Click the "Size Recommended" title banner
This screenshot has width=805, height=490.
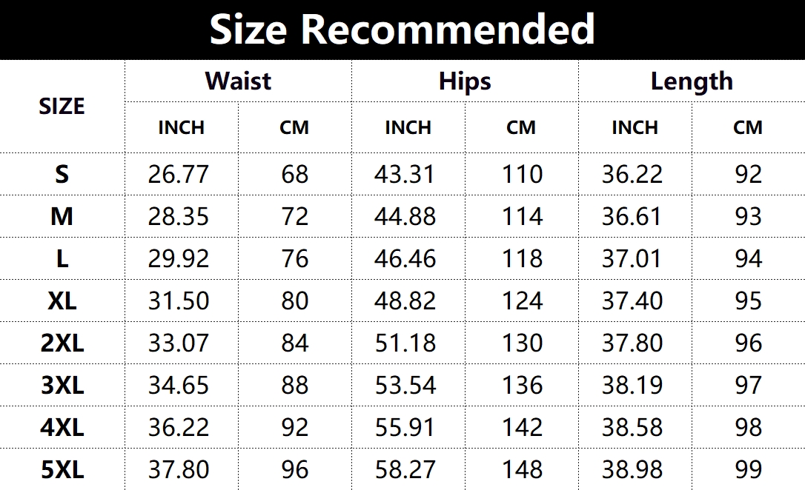402,30
